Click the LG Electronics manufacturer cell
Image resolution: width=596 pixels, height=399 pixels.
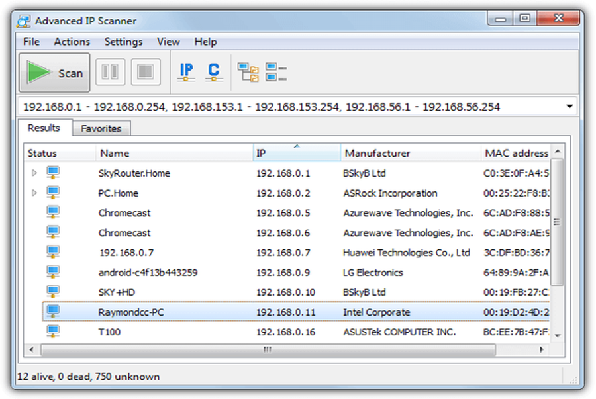(x=373, y=273)
